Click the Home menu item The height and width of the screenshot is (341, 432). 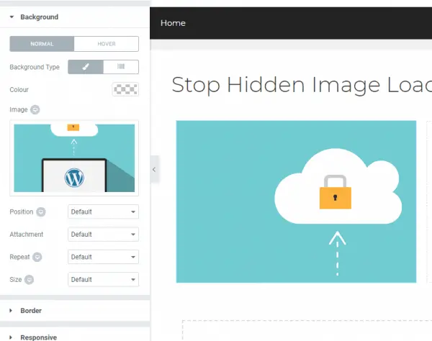coord(173,23)
